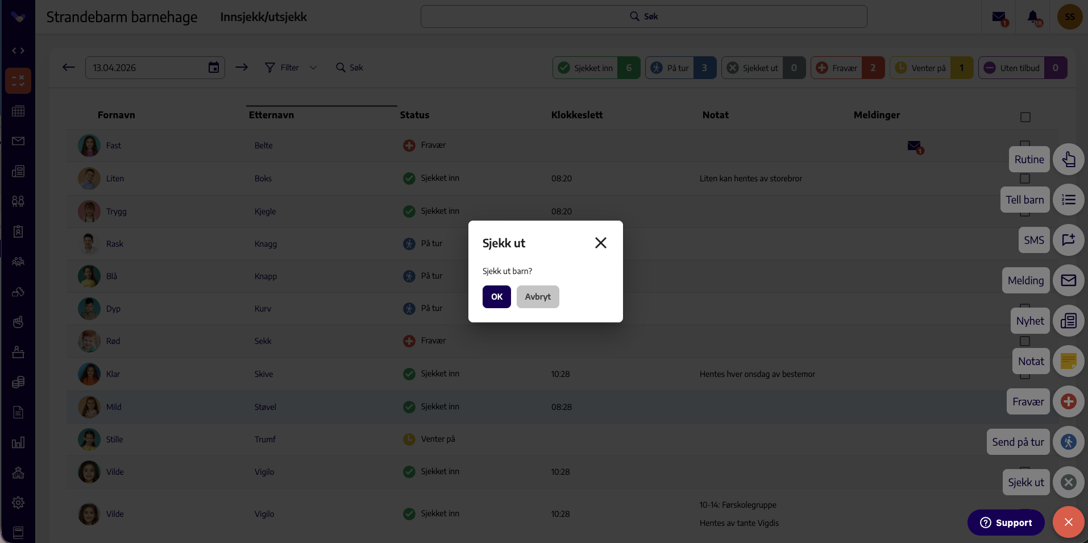Open the document page icon in the sidebar
1088x543 pixels.
tap(18, 412)
